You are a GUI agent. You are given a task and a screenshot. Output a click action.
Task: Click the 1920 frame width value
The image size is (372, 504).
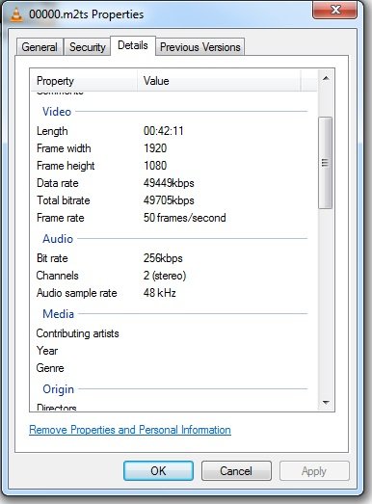(155, 148)
